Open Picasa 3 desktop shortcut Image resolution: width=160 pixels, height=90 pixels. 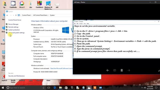(22, 4)
